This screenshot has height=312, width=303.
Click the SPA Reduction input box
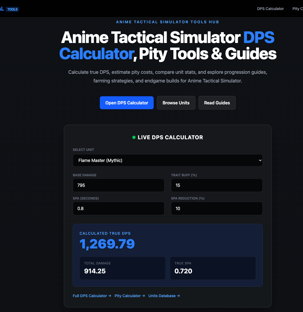[217, 208]
